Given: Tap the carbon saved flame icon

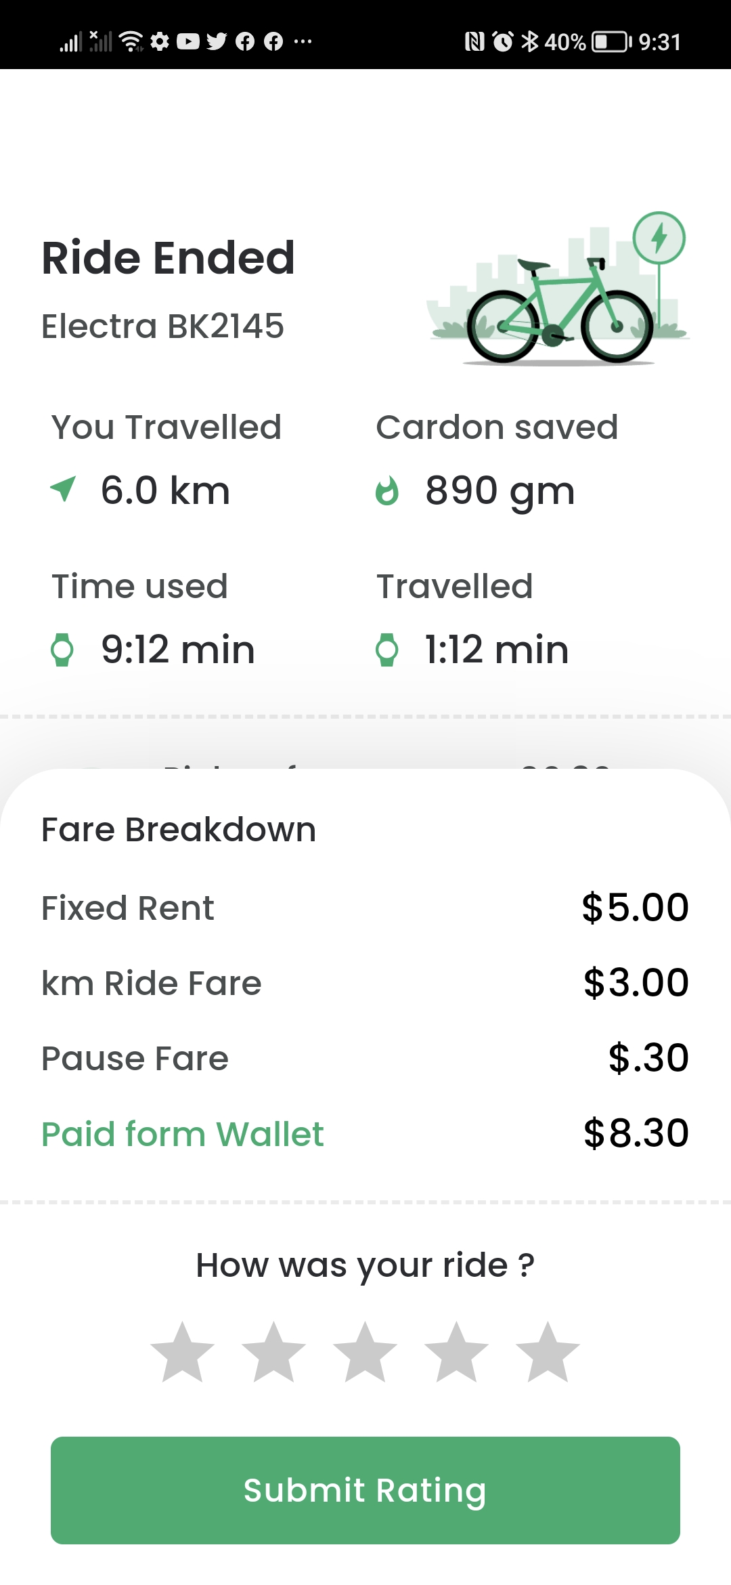Looking at the screenshot, I should coord(387,490).
